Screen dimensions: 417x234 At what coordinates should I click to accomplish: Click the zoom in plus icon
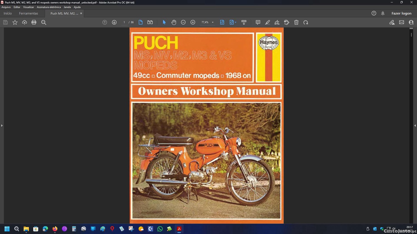click(193, 22)
